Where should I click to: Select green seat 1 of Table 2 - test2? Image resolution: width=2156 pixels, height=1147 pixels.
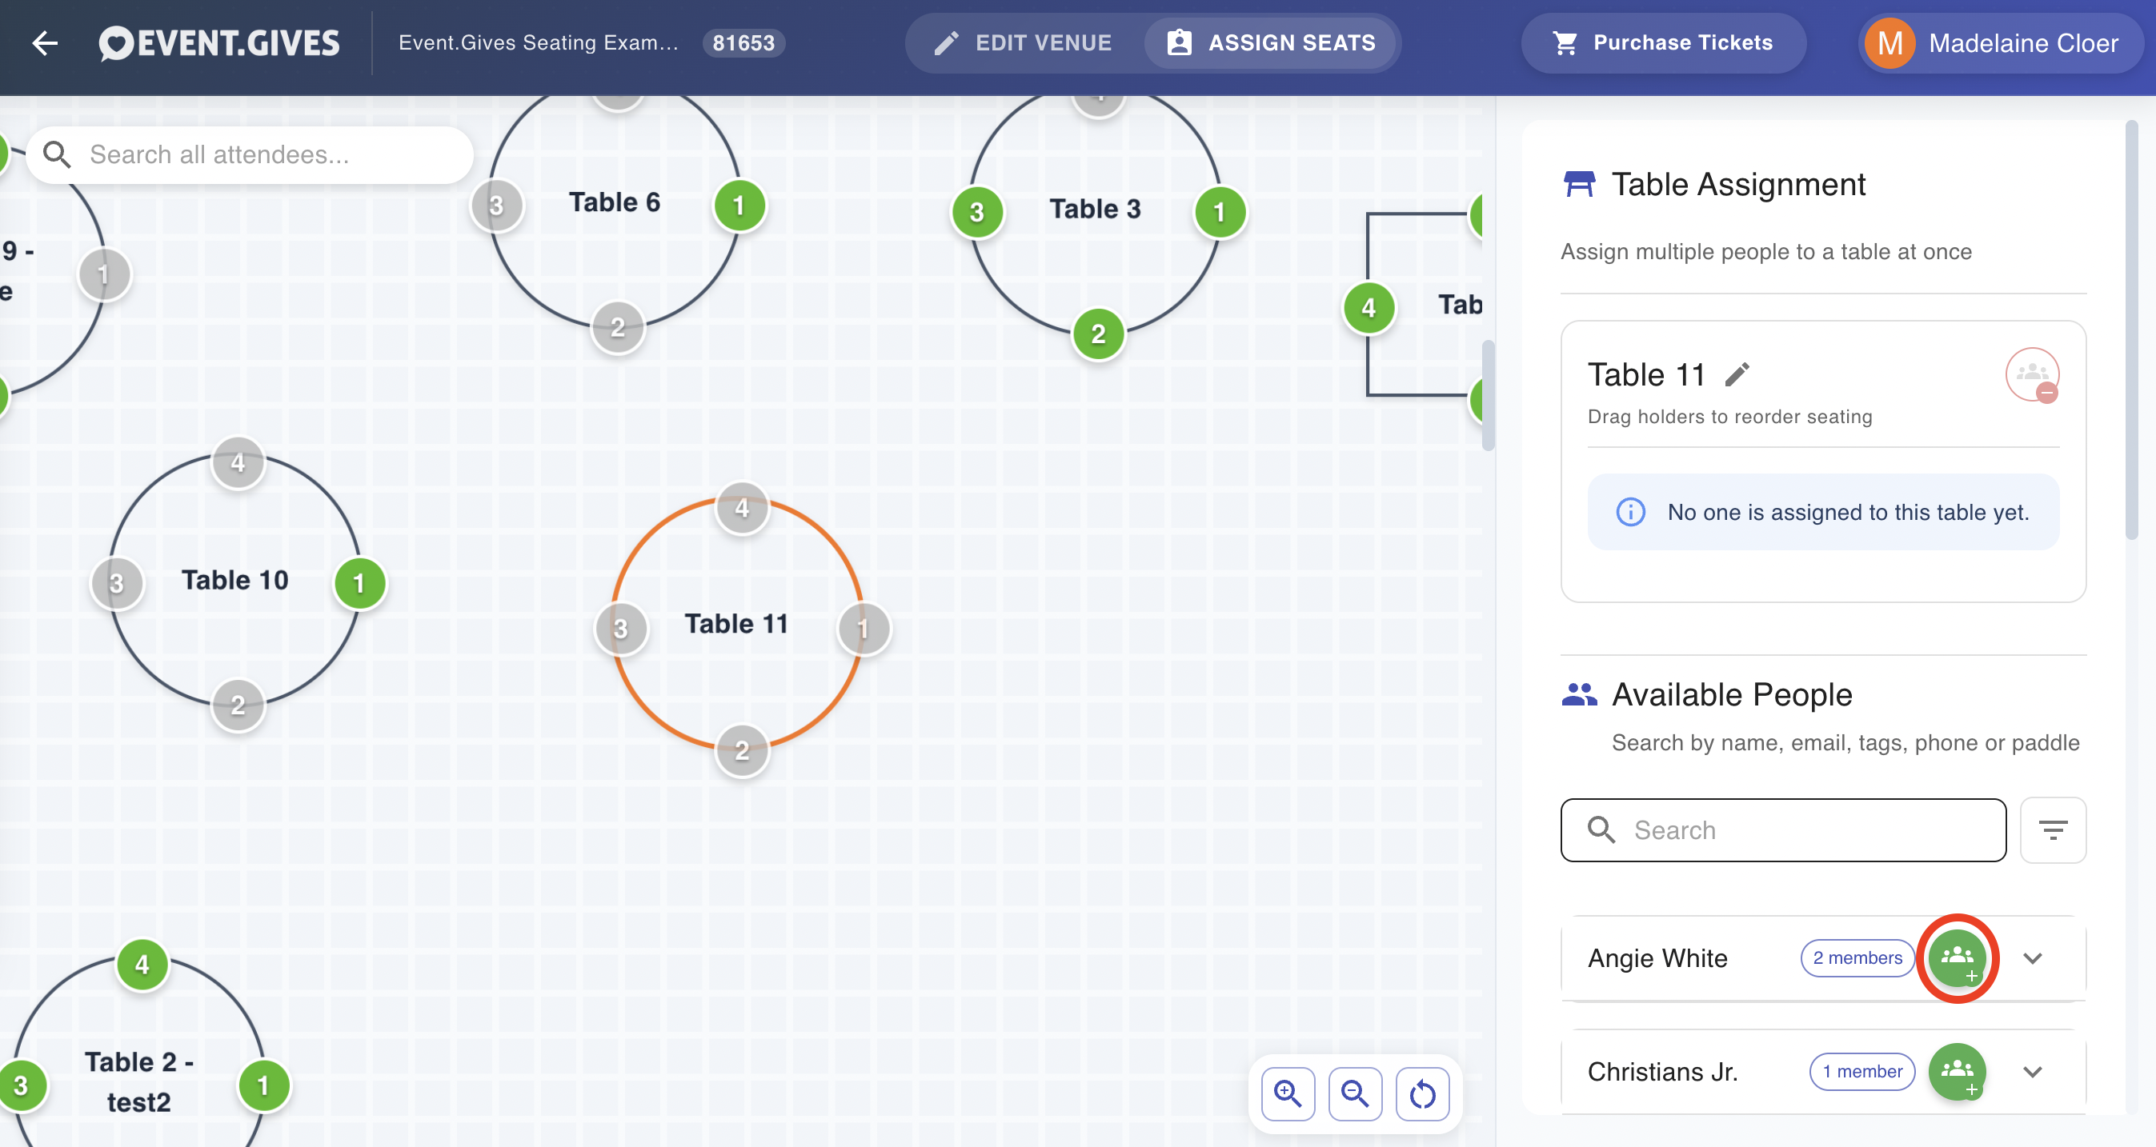262,1085
